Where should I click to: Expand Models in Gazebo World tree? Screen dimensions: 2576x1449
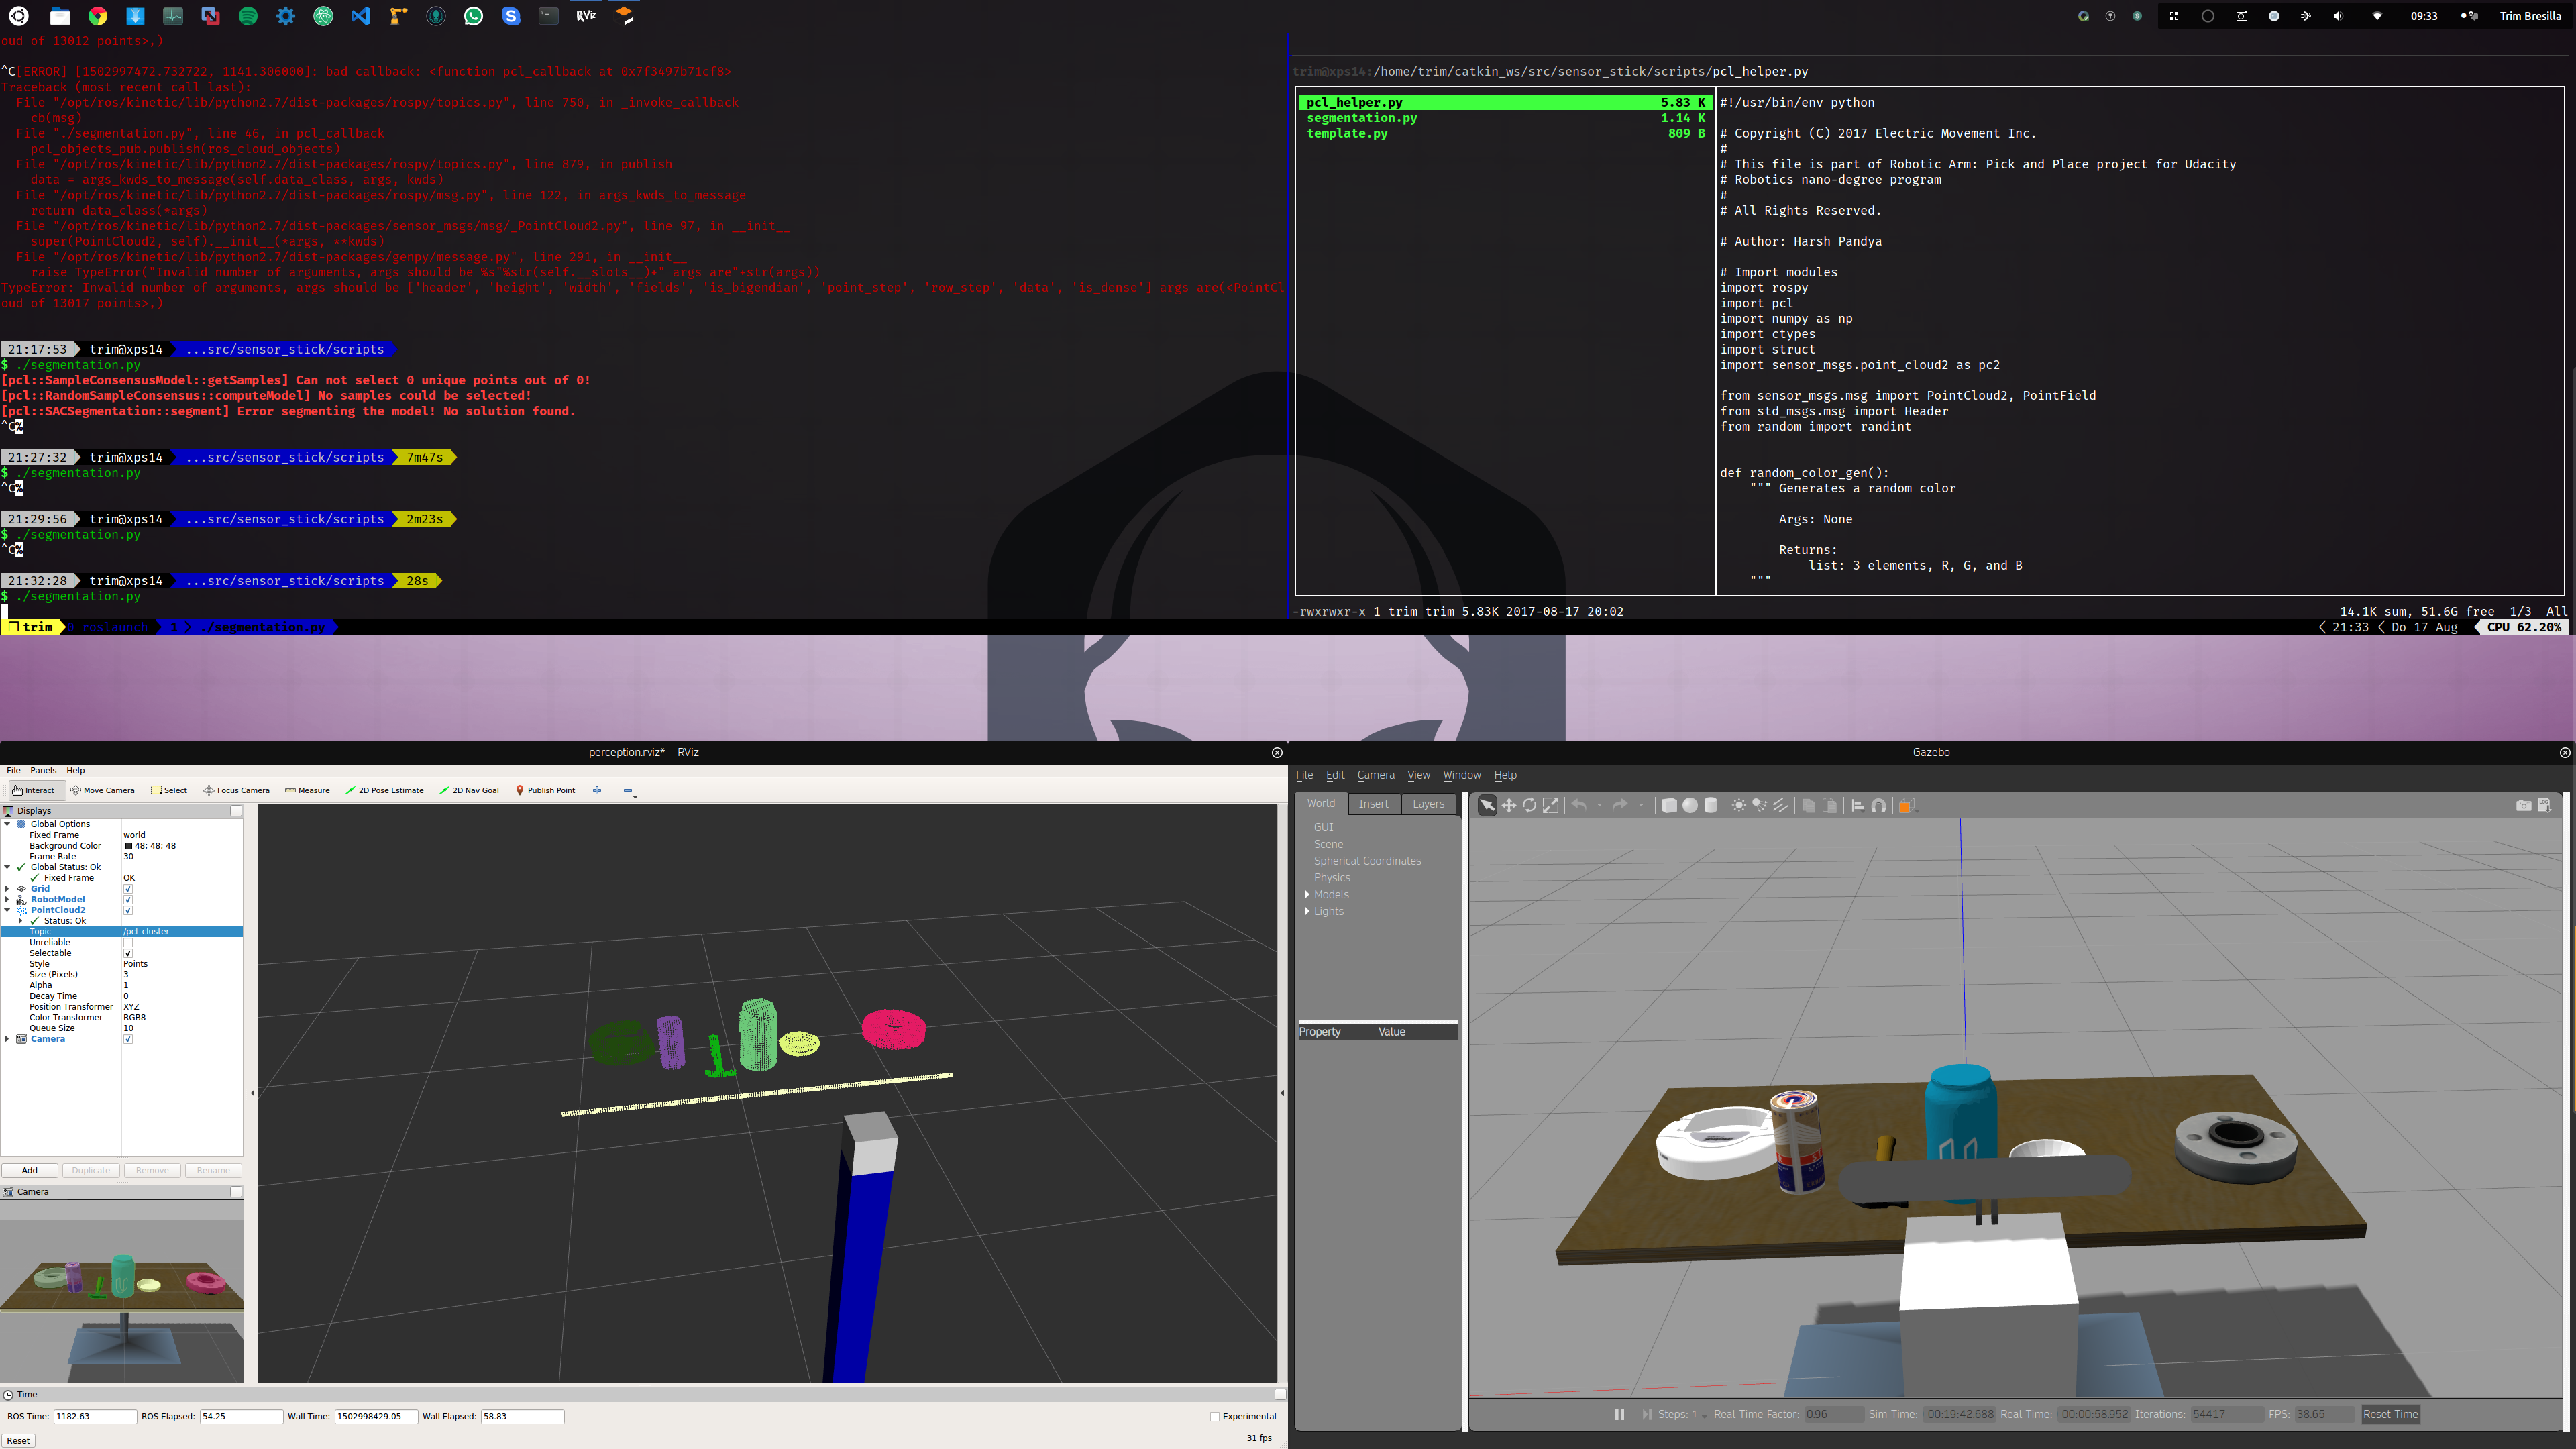coord(1307,894)
